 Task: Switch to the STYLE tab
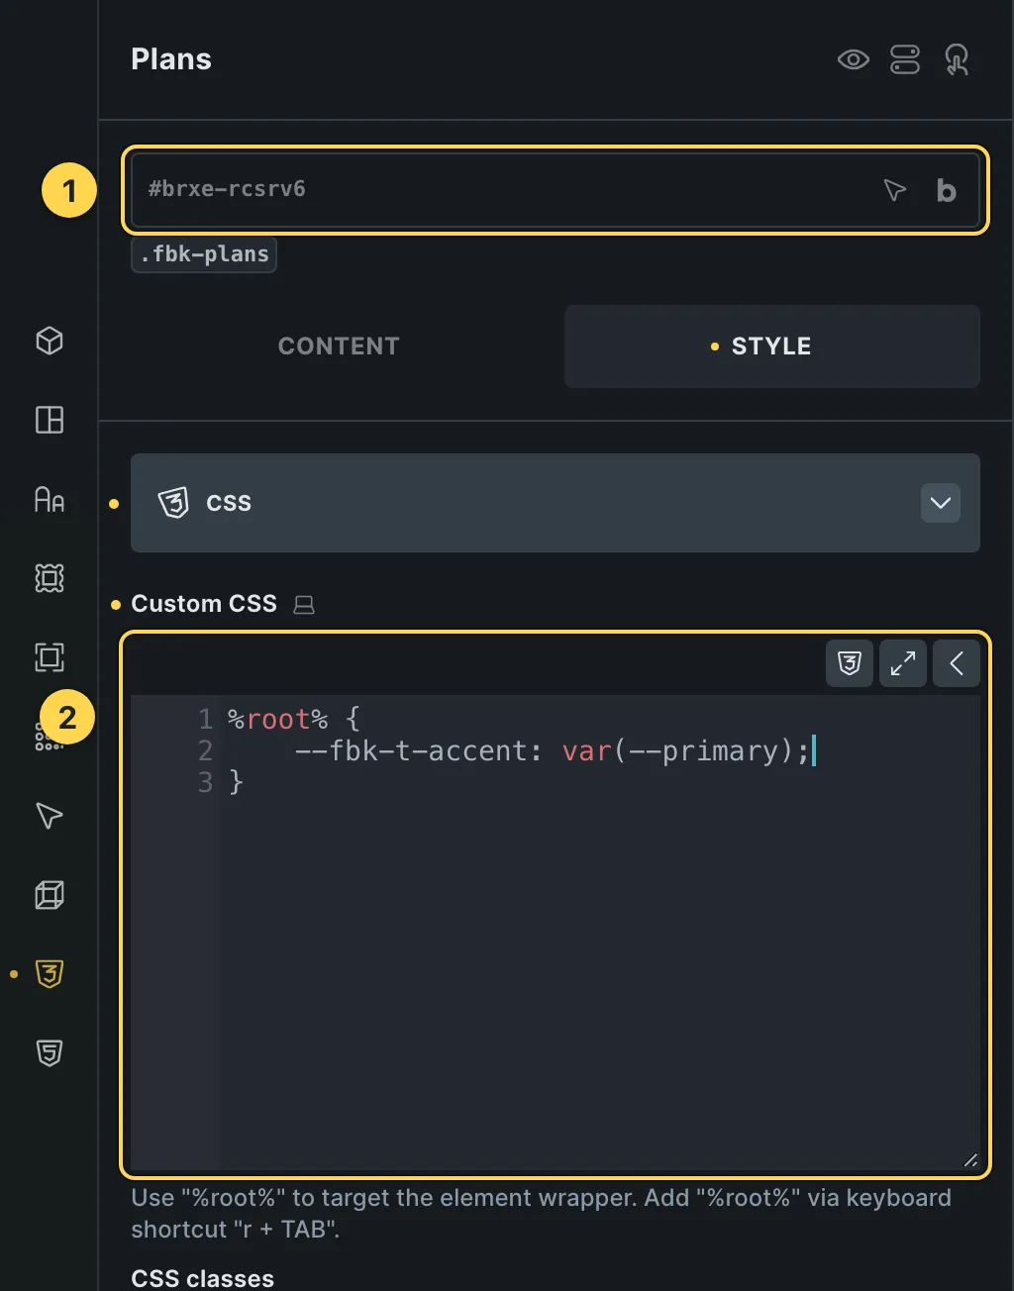(772, 346)
